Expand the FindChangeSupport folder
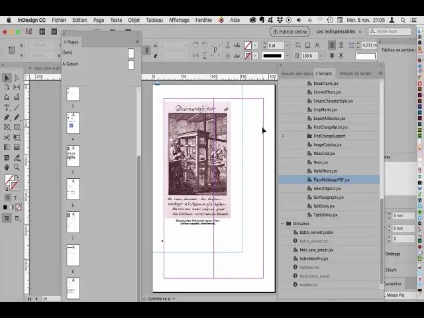Viewport: 424px width, 318px height. coord(283,136)
